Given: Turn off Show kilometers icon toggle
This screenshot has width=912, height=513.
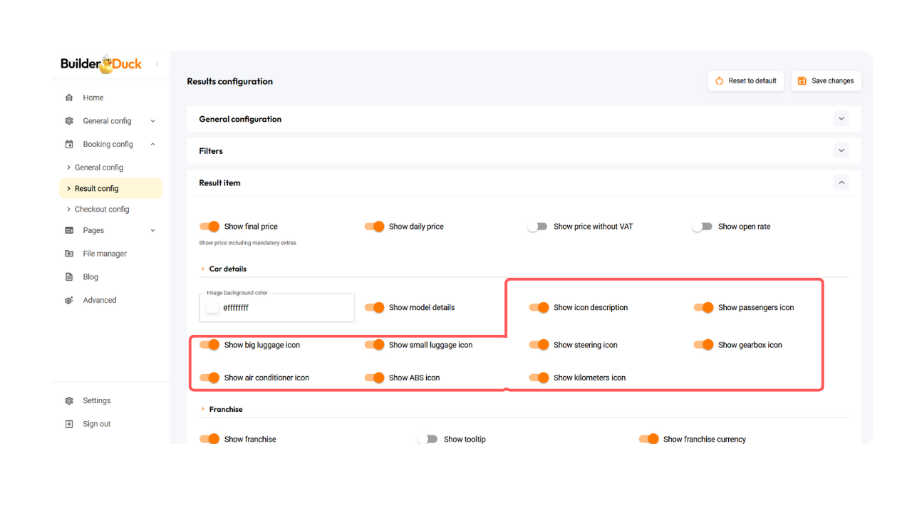Looking at the screenshot, I should click(x=539, y=378).
